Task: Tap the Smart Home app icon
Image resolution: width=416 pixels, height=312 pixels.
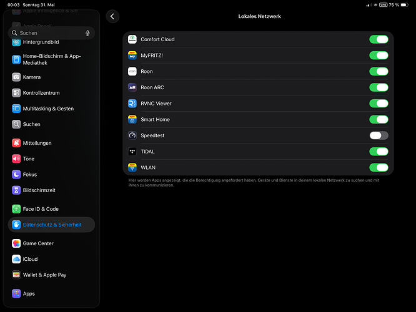Action: click(x=132, y=119)
